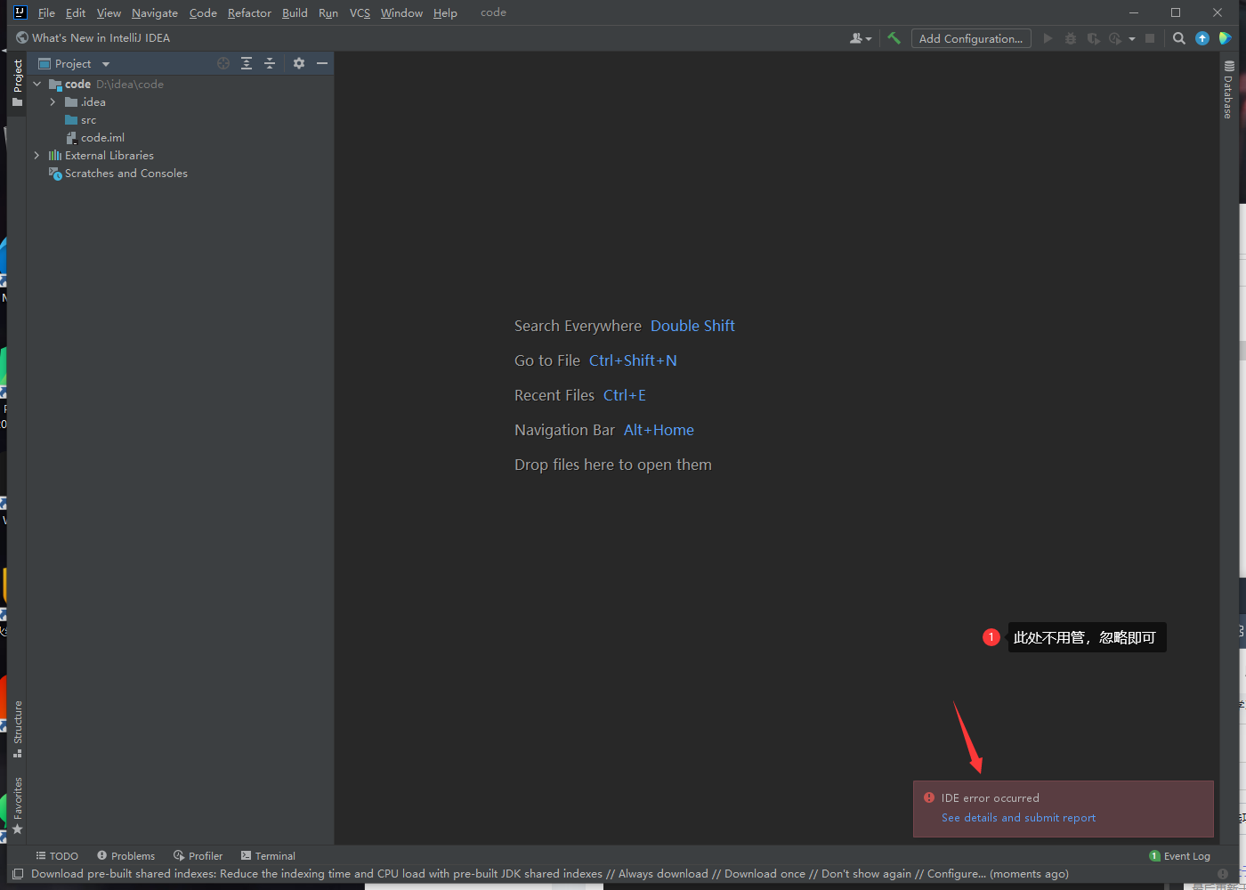
Task: Click the Expand All icon in Project panel
Action: coord(247,63)
